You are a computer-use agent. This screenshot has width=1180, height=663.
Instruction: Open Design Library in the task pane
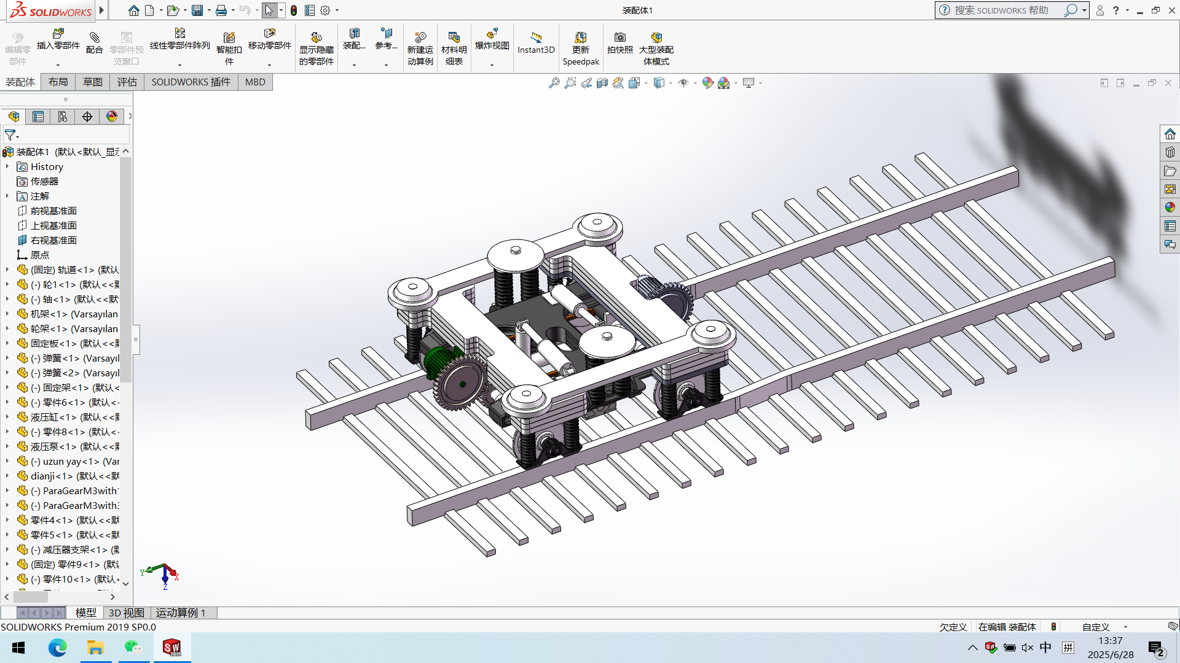click(x=1170, y=152)
